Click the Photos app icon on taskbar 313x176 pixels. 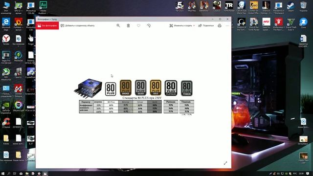(x=45, y=174)
